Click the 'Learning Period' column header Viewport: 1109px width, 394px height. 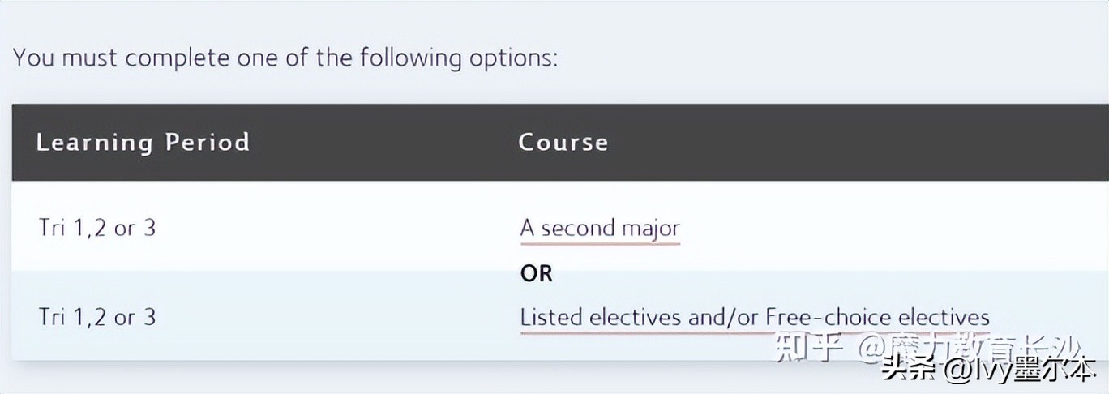(143, 143)
